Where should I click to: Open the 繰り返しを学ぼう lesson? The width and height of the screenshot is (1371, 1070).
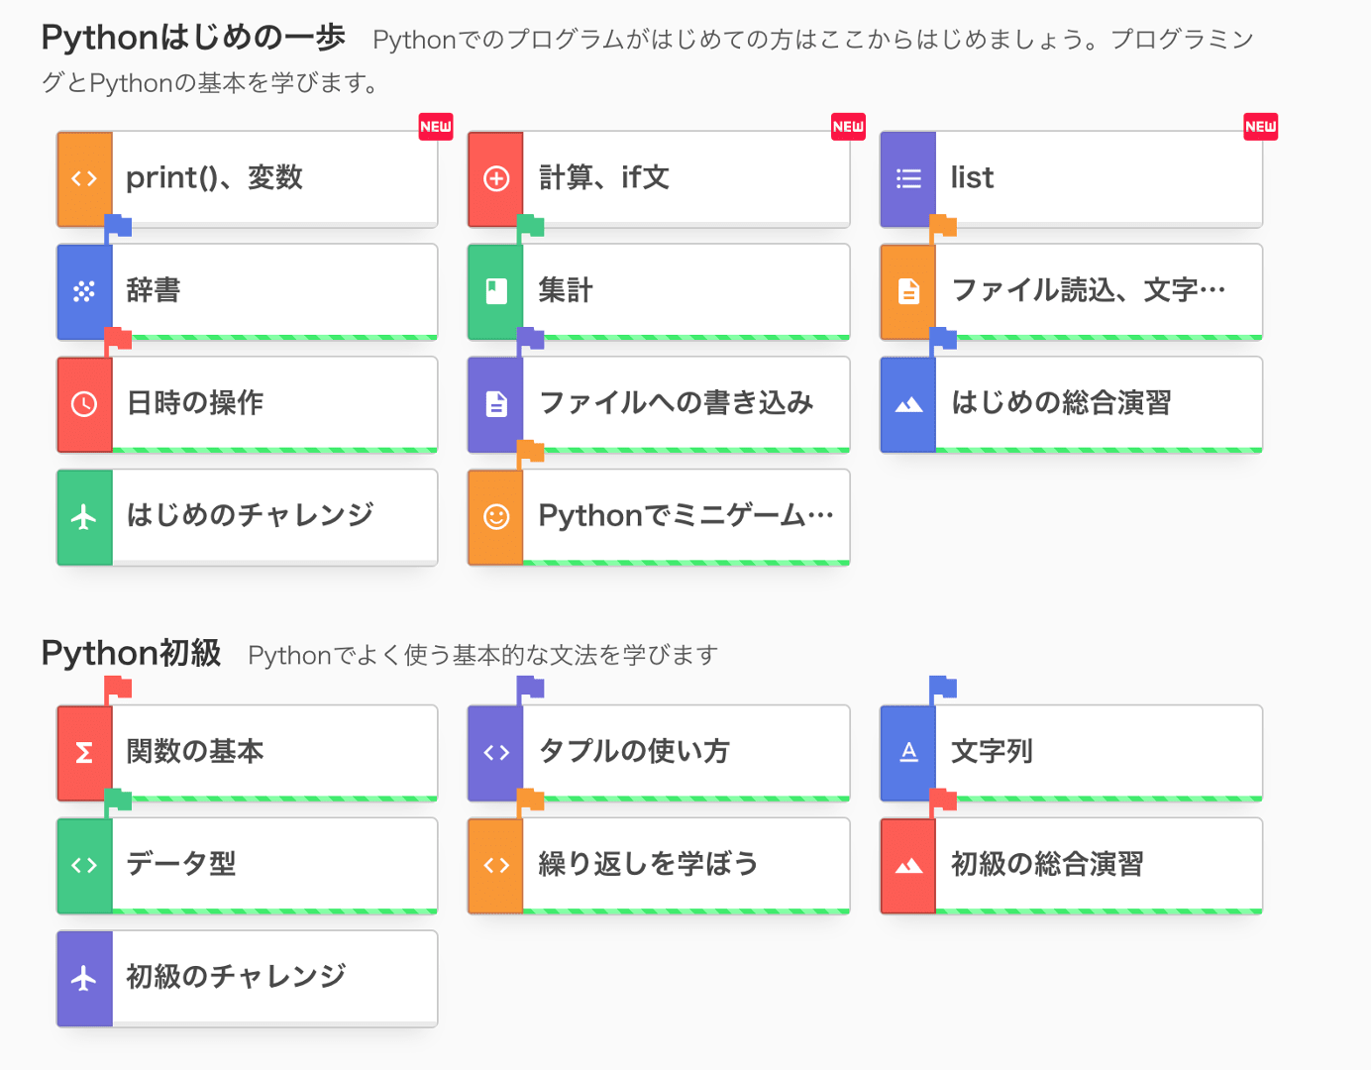(x=659, y=866)
